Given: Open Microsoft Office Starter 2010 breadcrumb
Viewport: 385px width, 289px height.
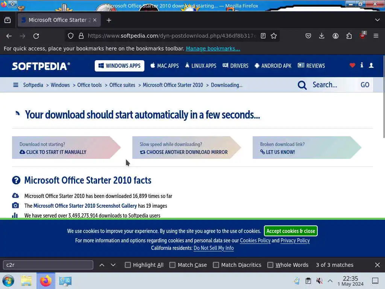Looking at the screenshot, I should click(x=173, y=85).
